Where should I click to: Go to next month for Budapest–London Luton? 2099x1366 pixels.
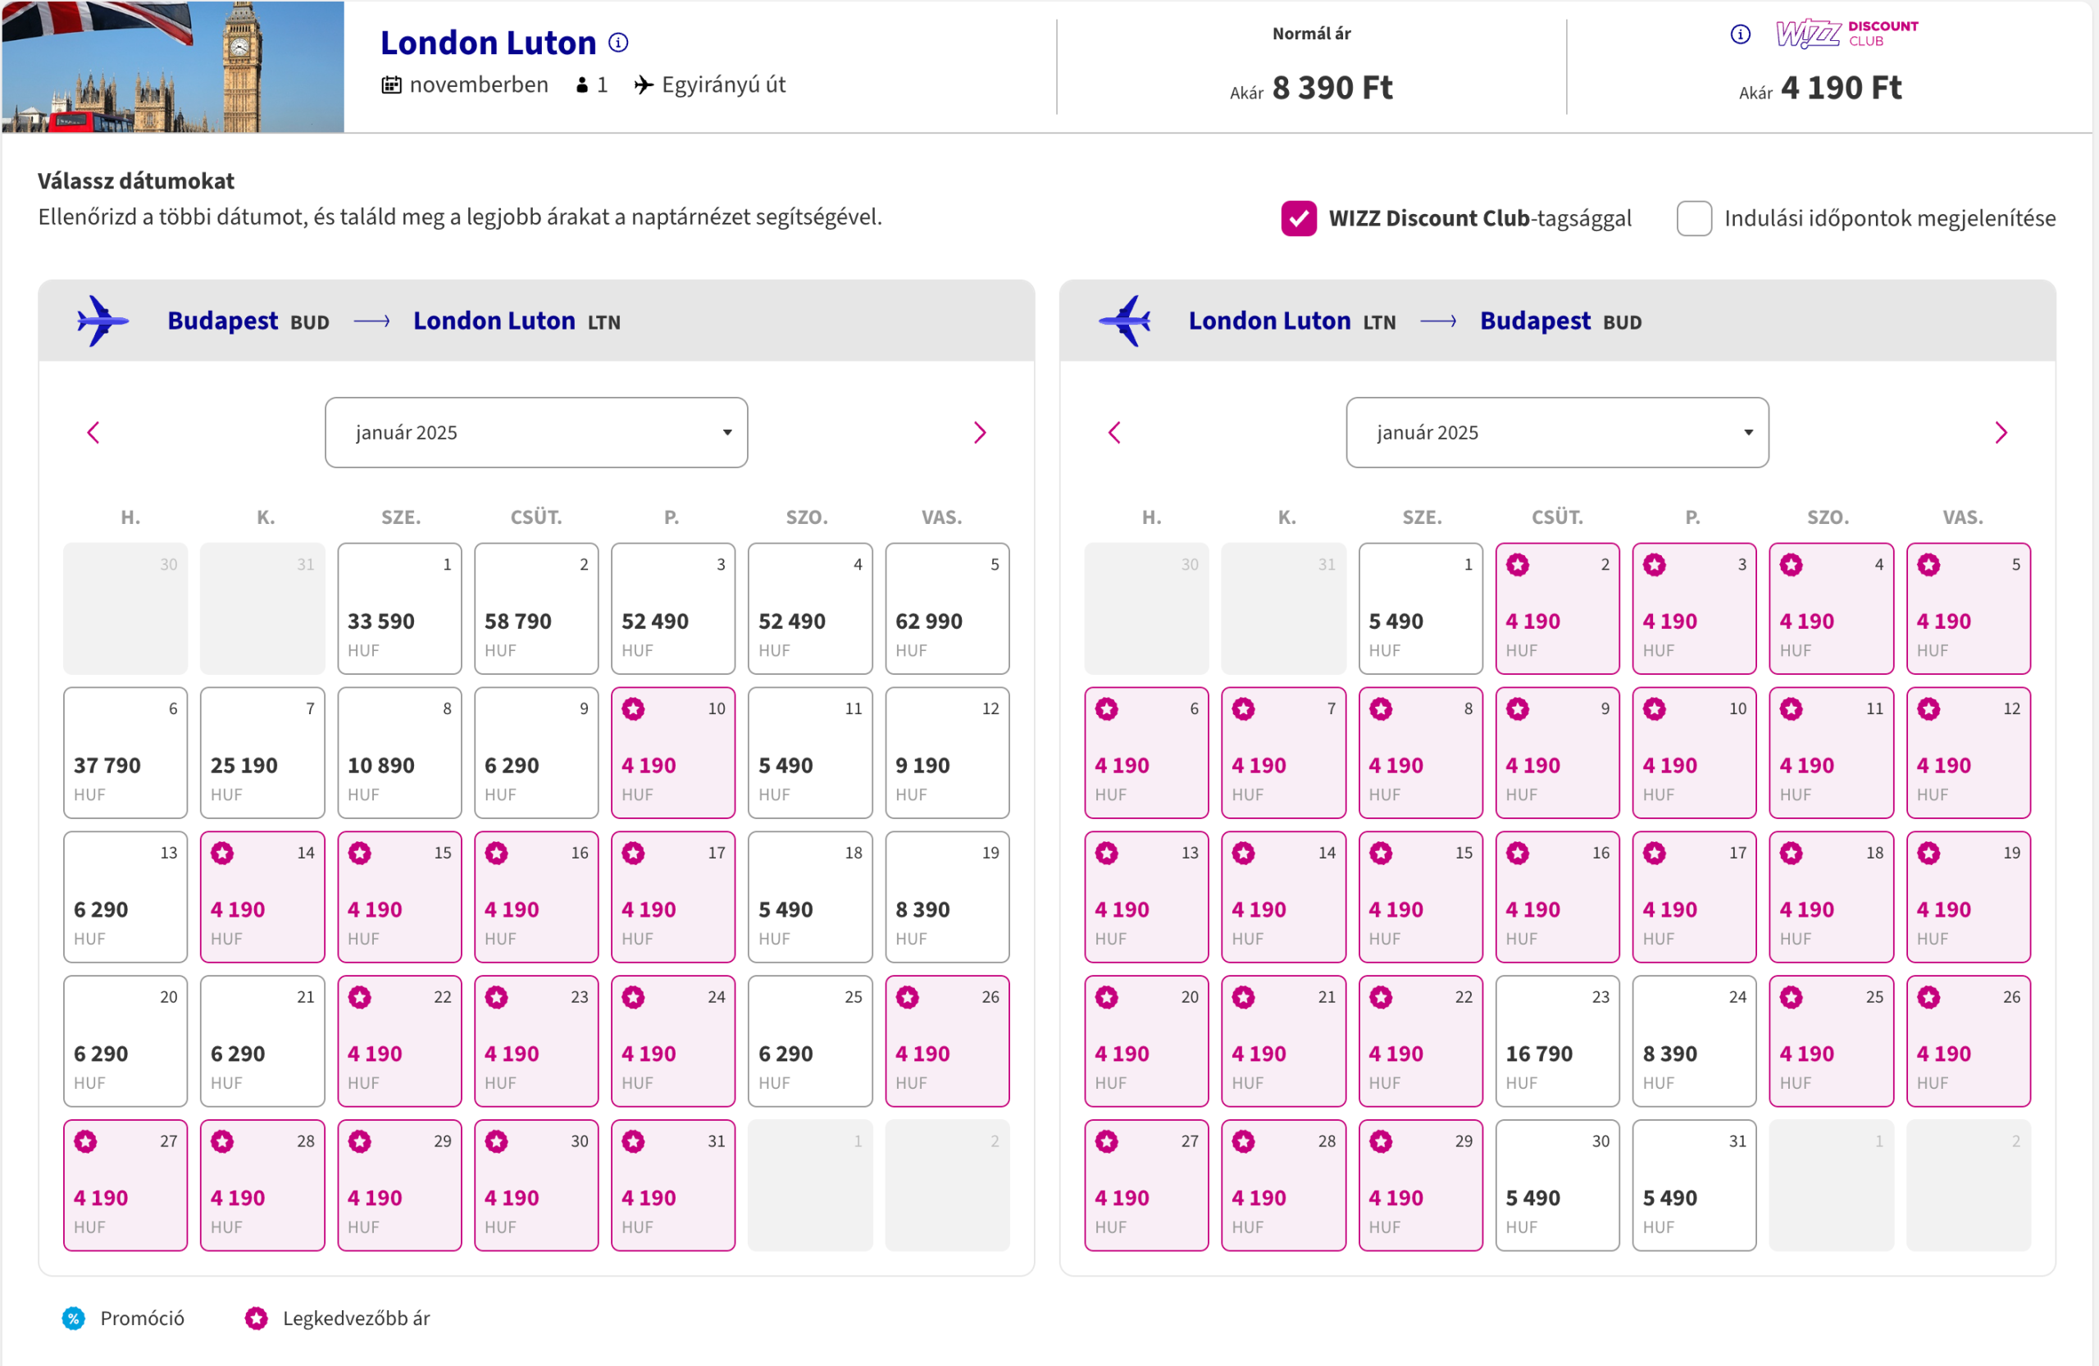pos(979,432)
